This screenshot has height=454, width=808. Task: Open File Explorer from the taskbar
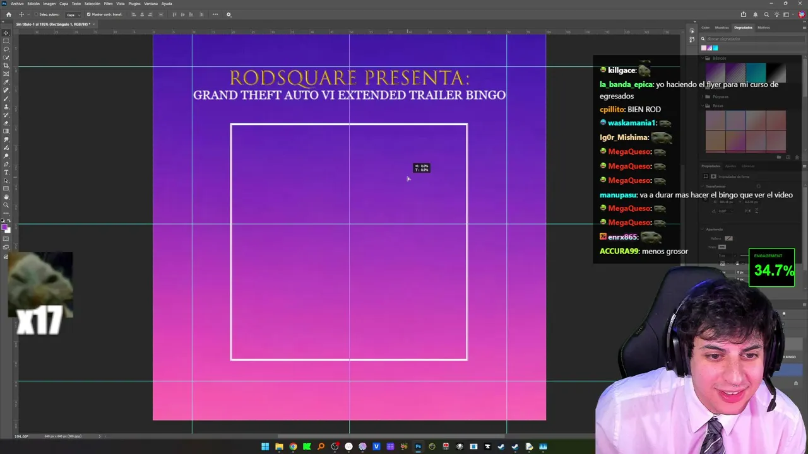click(x=279, y=447)
